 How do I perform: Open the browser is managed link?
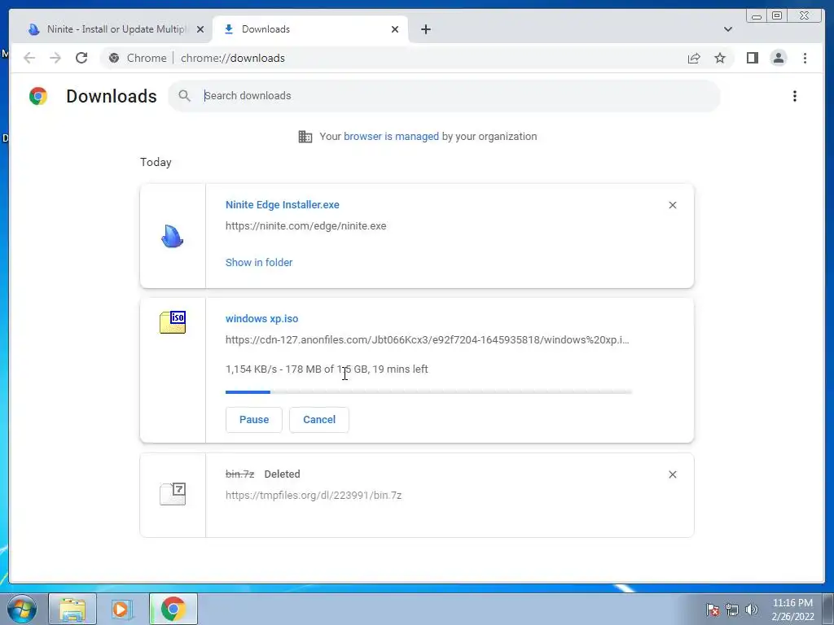[x=392, y=137]
